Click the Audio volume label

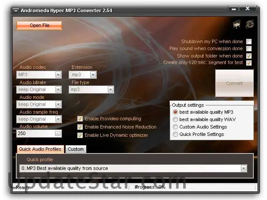point(34,126)
